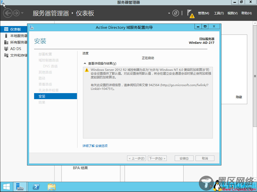Select the highlighted 安装 wizard step
The height and width of the screenshot is (192, 257).
click(x=55, y=96)
